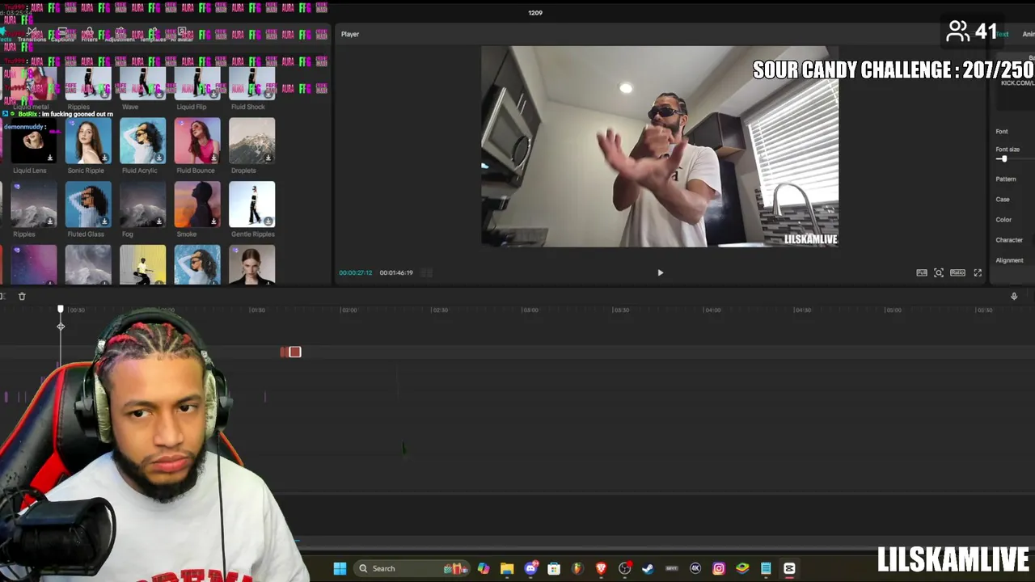Click the Character label in the text panel
The width and height of the screenshot is (1035, 582).
[x=1009, y=240]
